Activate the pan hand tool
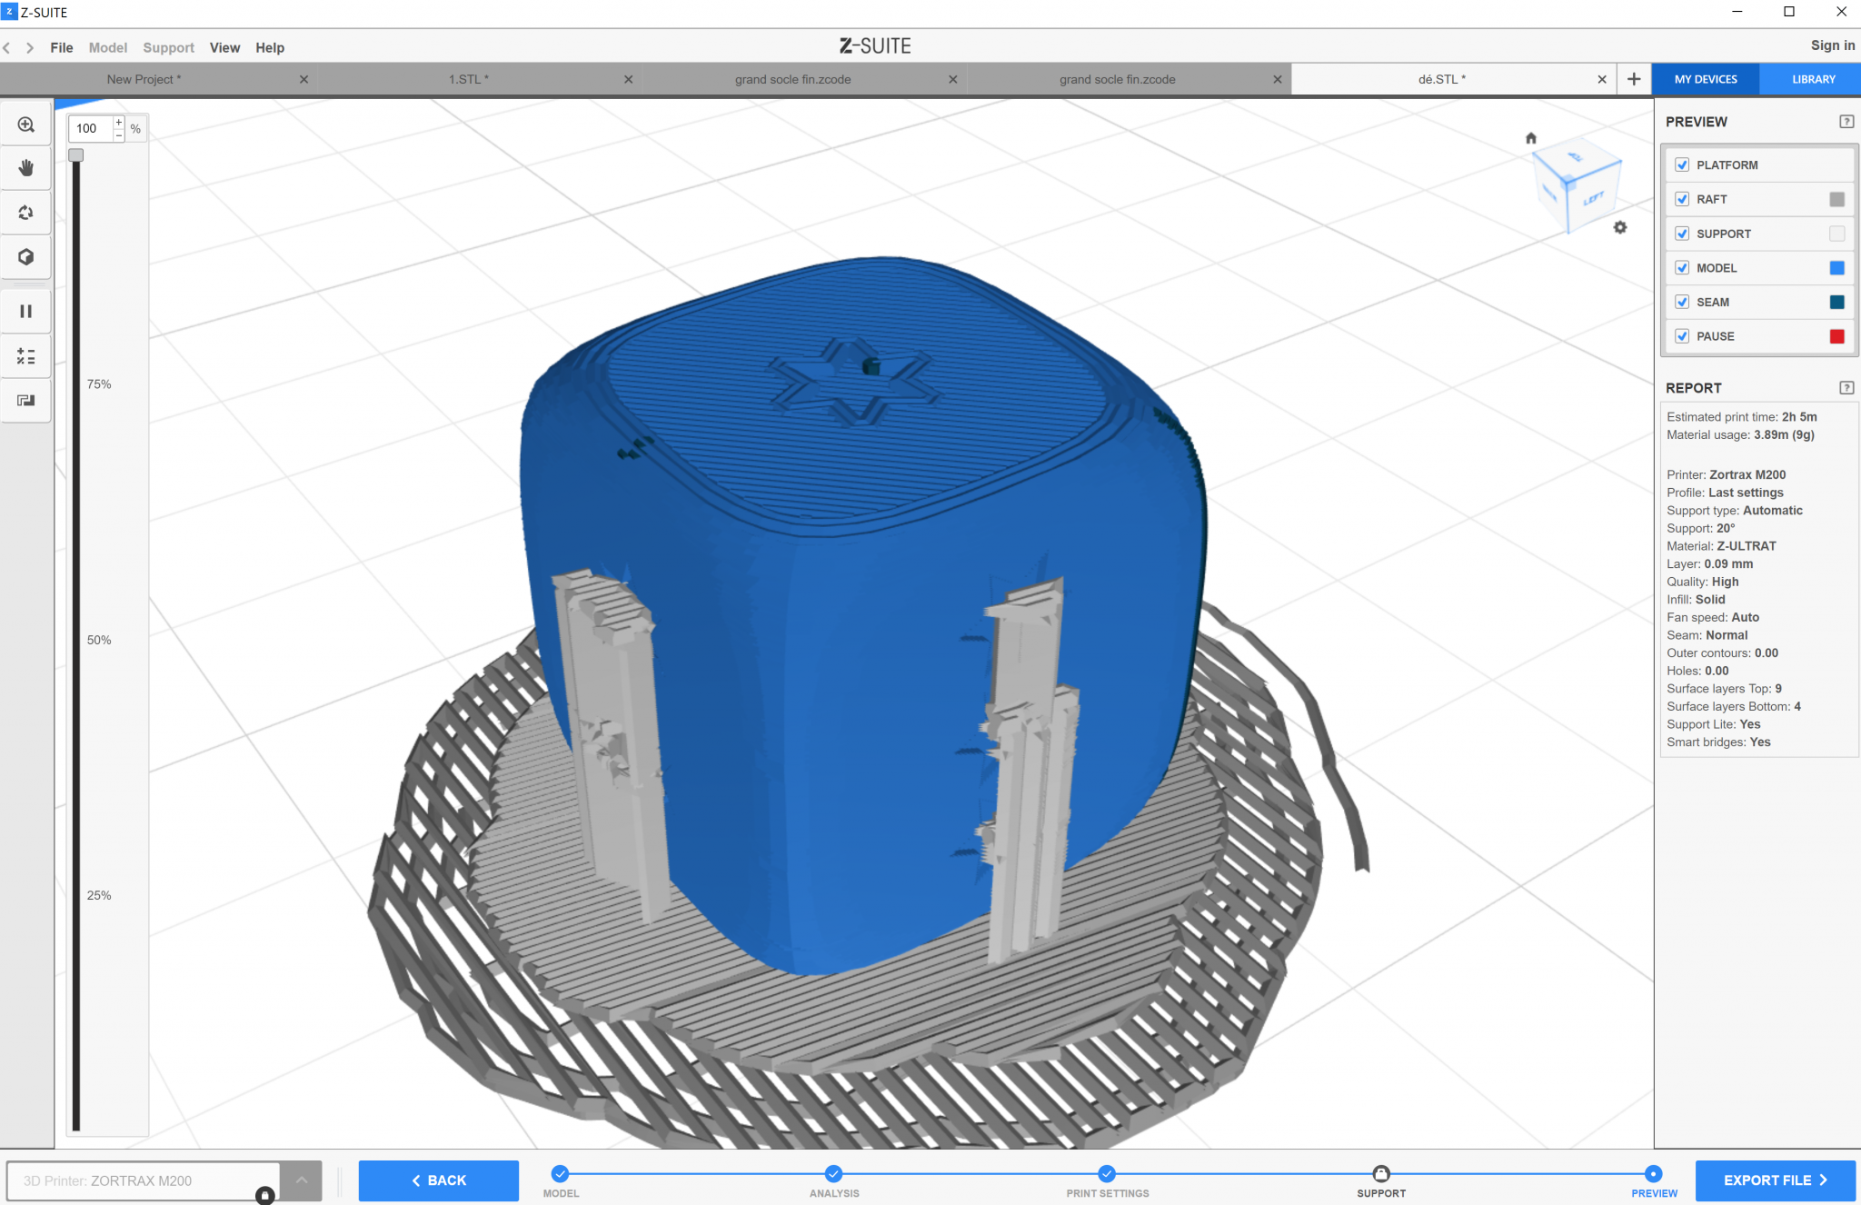The width and height of the screenshot is (1861, 1205). pyautogui.click(x=26, y=168)
